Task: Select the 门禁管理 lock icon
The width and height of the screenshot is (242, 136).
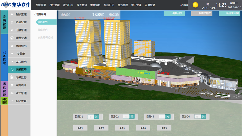Action: tap(12, 30)
